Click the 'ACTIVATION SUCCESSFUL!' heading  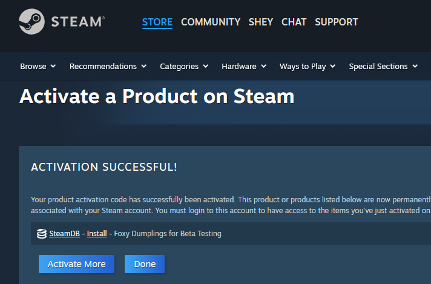(104, 167)
